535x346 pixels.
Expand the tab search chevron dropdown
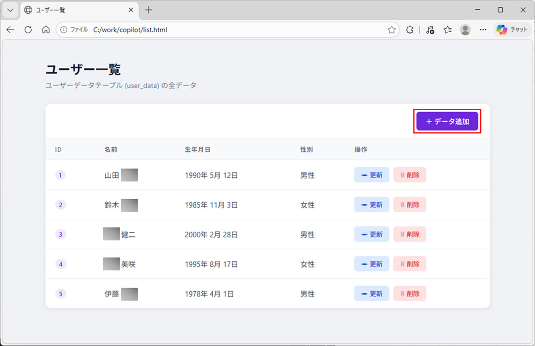(x=10, y=10)
